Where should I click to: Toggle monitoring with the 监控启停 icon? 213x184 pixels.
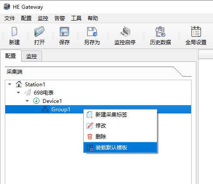pos(125,32)
